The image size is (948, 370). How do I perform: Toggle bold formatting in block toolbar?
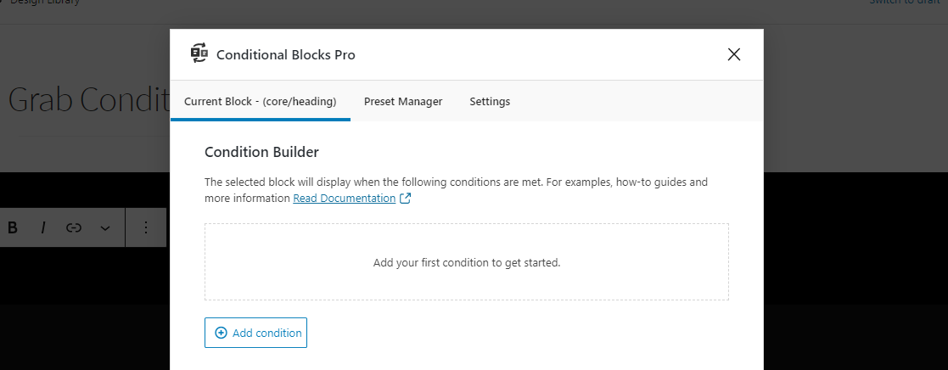(x=12, y=227)
